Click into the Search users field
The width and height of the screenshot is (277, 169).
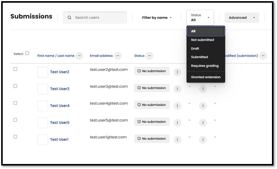[x=99, y=18]
